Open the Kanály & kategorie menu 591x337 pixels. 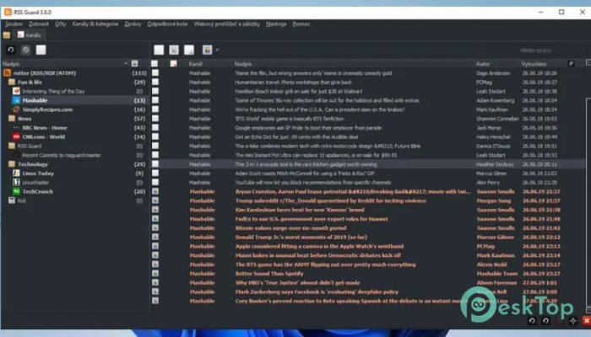pyautogui.click(x=95, y=24)
